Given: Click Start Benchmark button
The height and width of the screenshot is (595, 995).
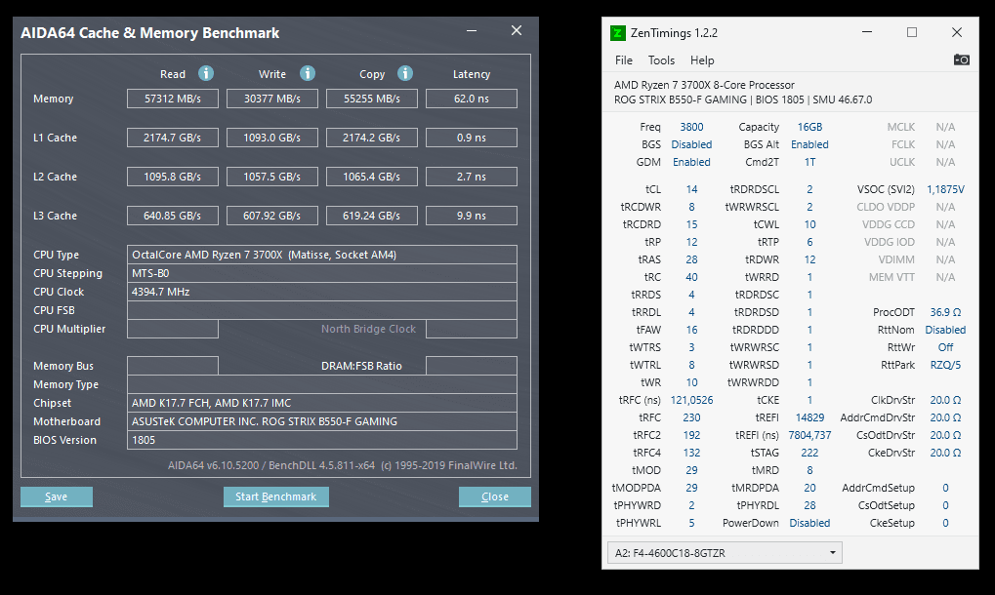Looking at the screenshot, I should pos(276,496).
